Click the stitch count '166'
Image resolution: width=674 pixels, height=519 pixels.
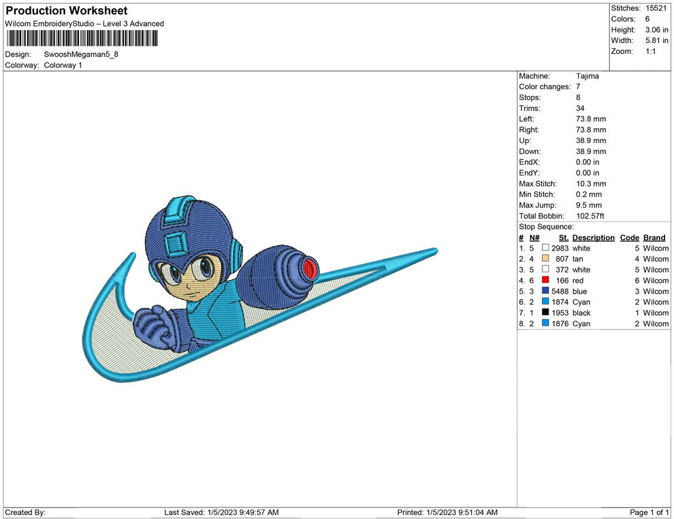click(562, 281)
